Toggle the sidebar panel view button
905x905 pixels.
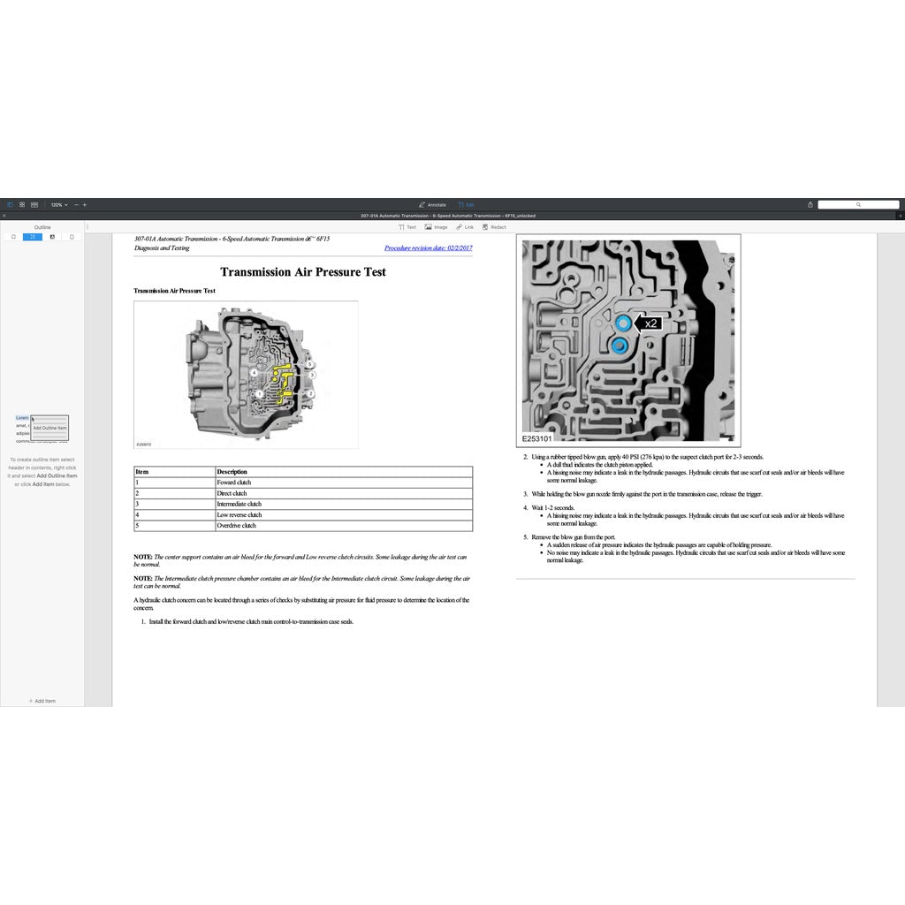tap(11, 204)
